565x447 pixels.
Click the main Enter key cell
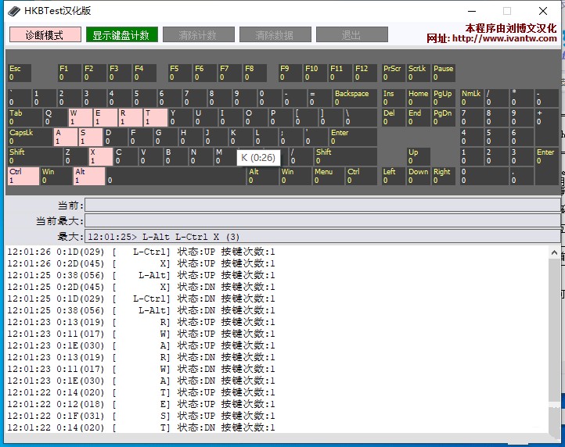[353, 137]
